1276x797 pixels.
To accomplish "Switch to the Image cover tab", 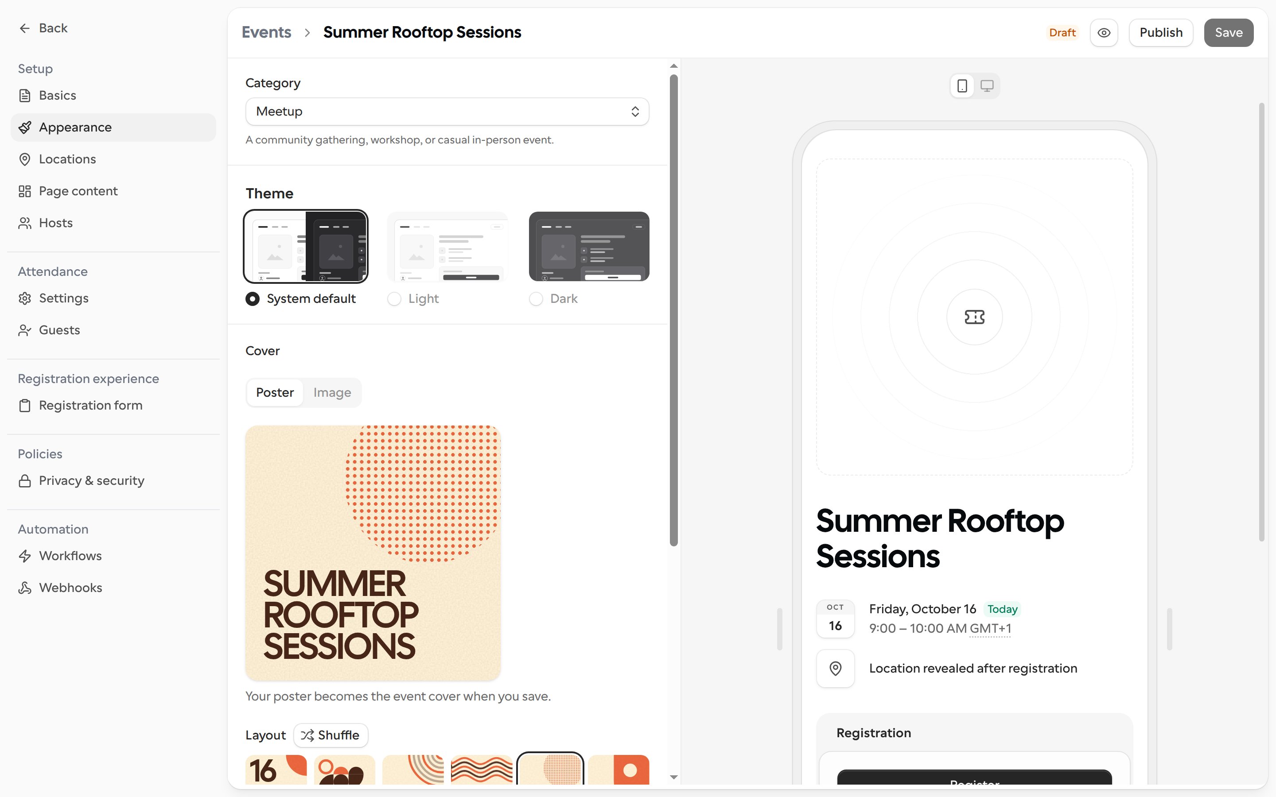I will point(332,393).
